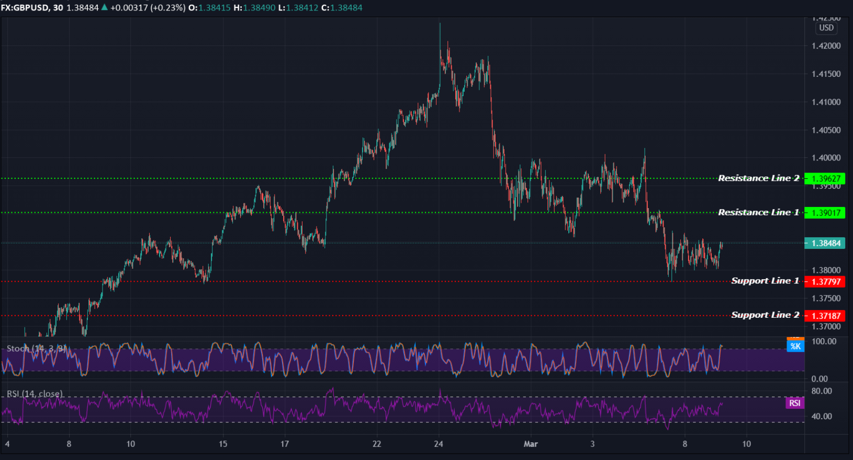
Task: Click the 1.37500 price scale label
Action: pos(826,298)
